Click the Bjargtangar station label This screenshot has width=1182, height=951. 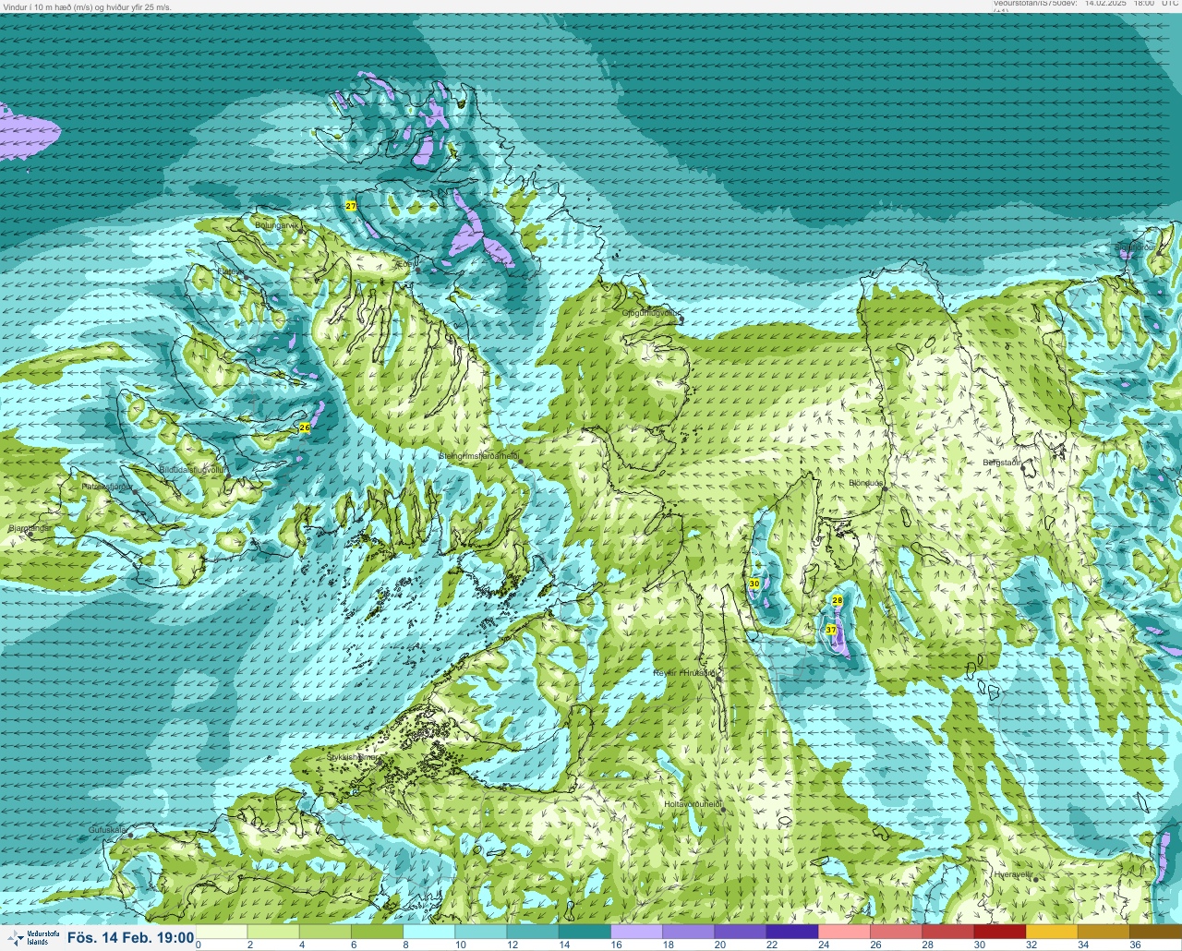click(30, 529)
